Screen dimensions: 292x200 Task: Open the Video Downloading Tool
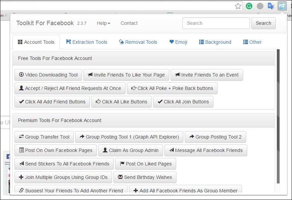tap(48, 75)
